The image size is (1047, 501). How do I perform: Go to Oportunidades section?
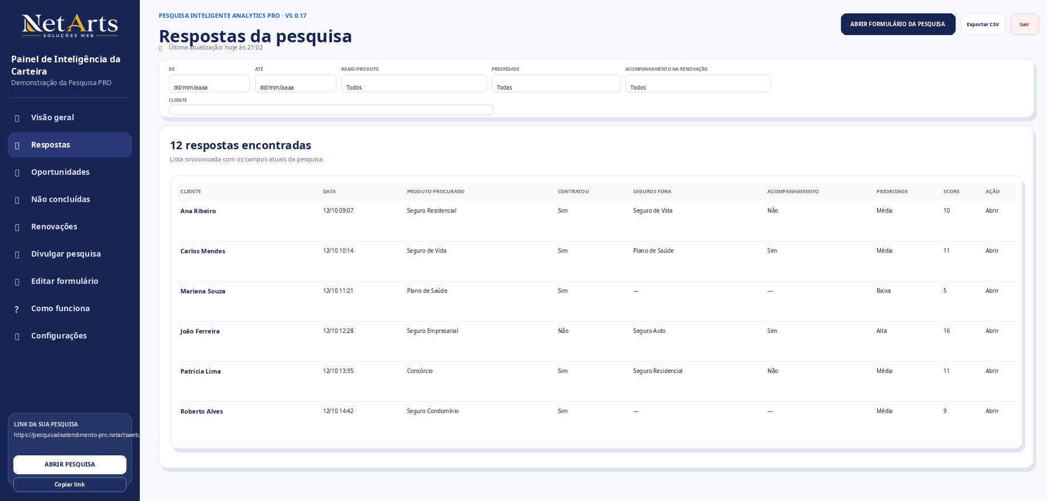pyautogui.click(x=70, y=172)
